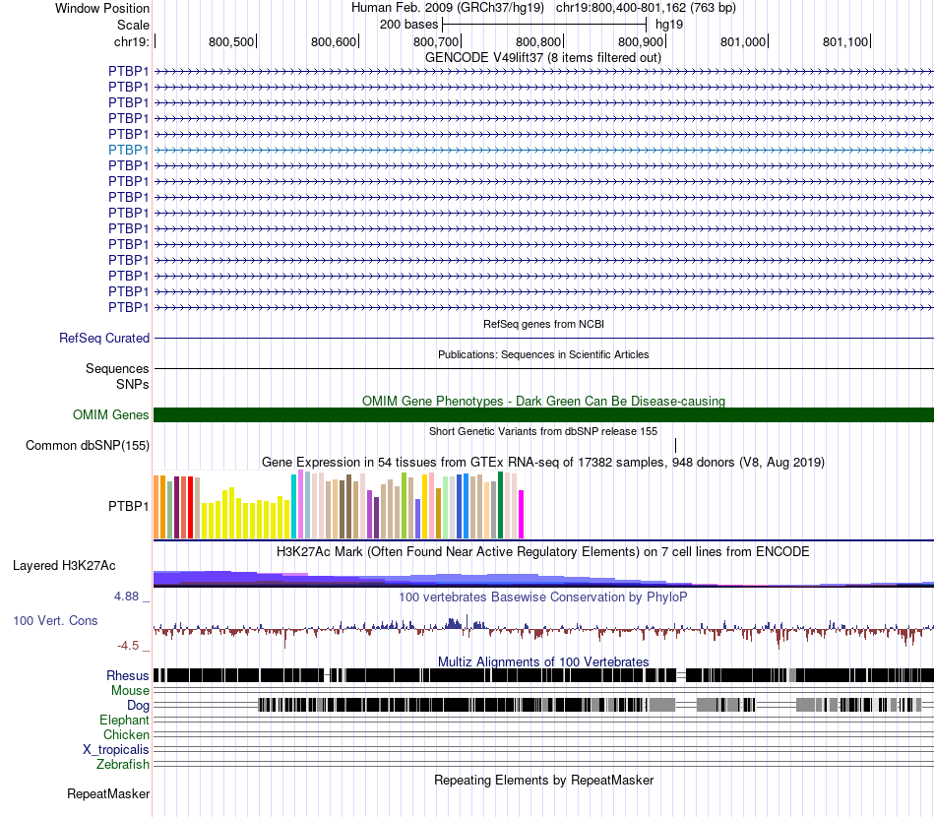Click PTBP1 label beside GTEx bar chart
This screenshot has height=817, width=935.
[x=128, y=506]
